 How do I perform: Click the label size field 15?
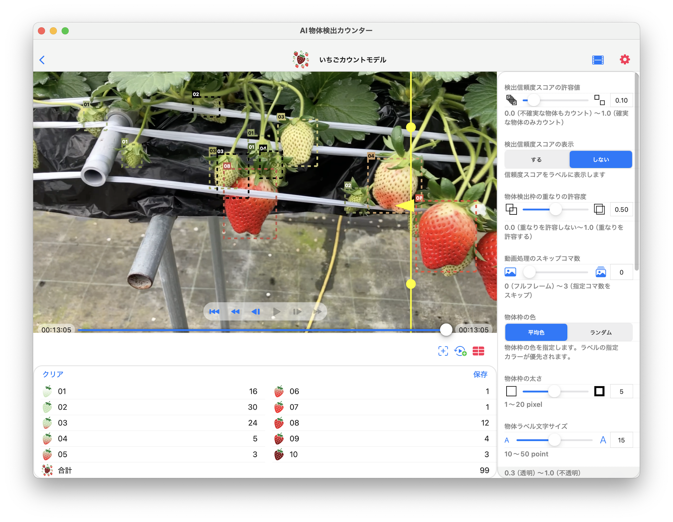pos(621,440)
